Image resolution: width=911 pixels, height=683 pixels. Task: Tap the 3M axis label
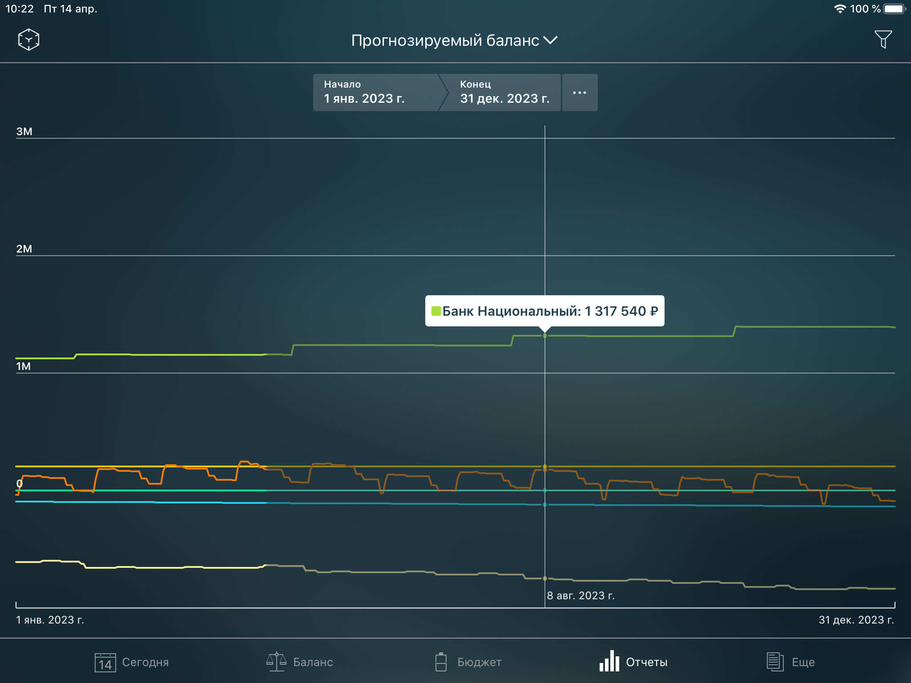[x=24, y=132]
